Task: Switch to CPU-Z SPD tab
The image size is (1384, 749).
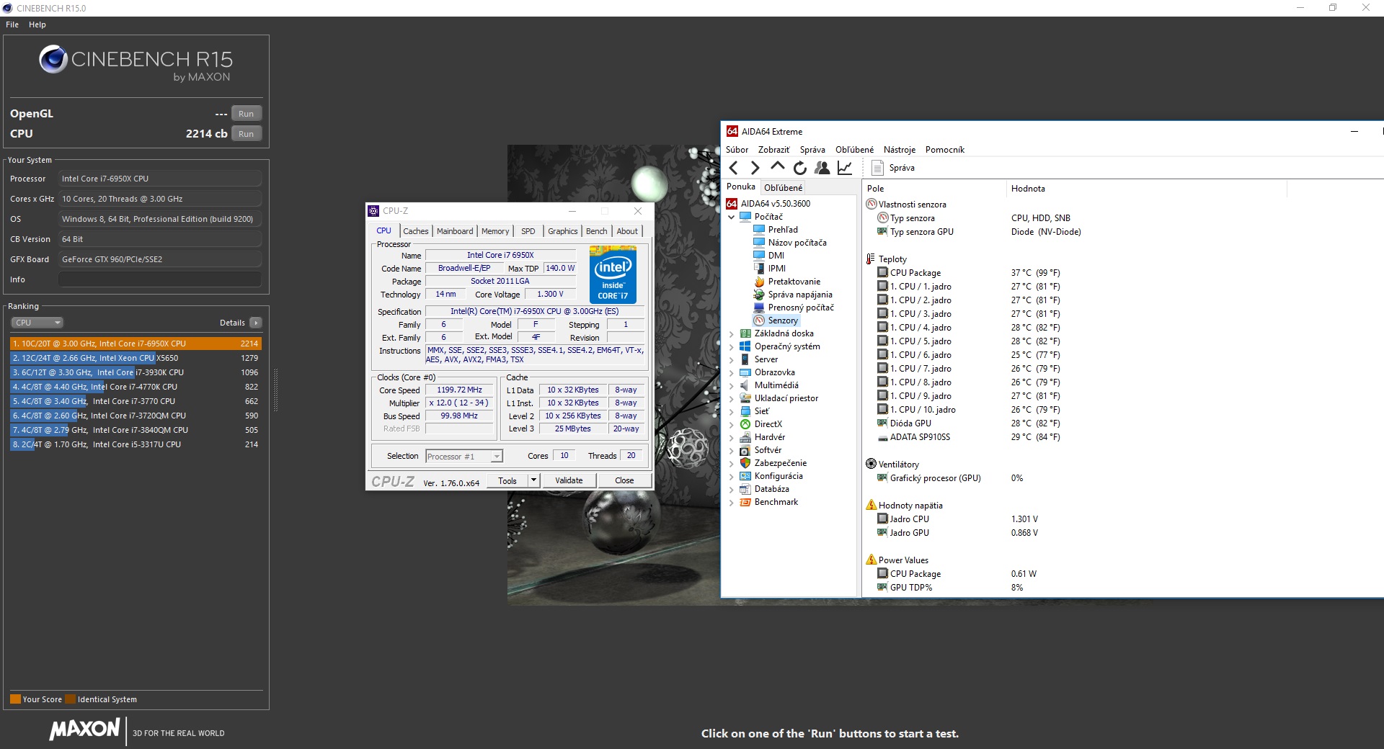Action: tap(528, 231)
